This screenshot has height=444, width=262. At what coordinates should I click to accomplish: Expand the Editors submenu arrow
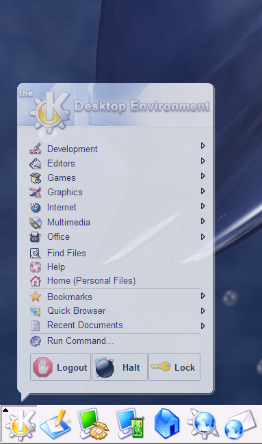coord(202,160)
